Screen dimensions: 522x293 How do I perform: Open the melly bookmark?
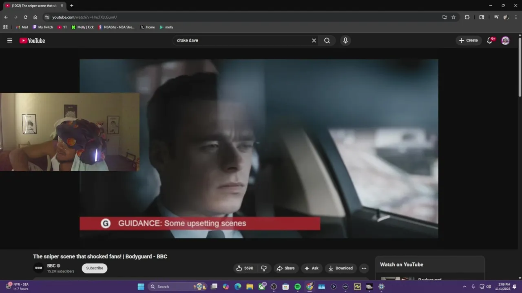click(x=166, y=27)
